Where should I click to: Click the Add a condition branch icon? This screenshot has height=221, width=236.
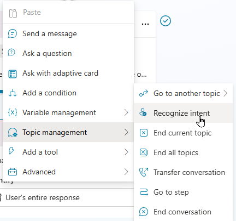point(13,93)
